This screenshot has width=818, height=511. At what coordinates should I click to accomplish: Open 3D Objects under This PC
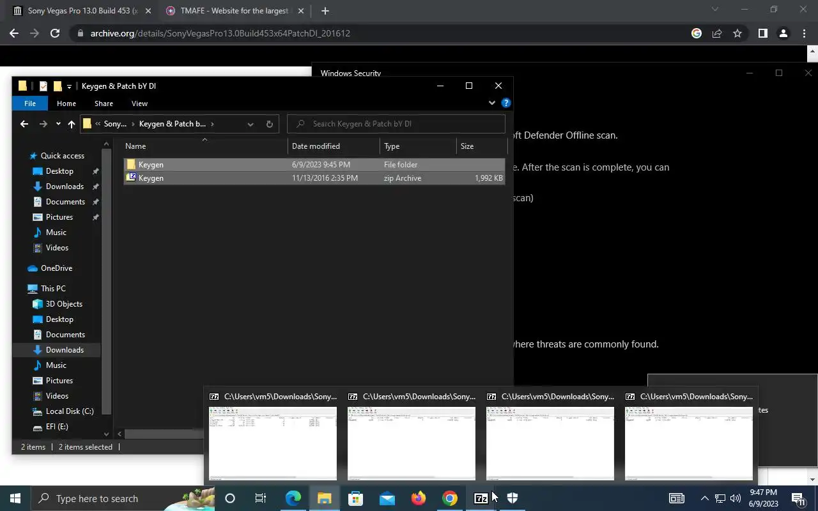(64, 304)
